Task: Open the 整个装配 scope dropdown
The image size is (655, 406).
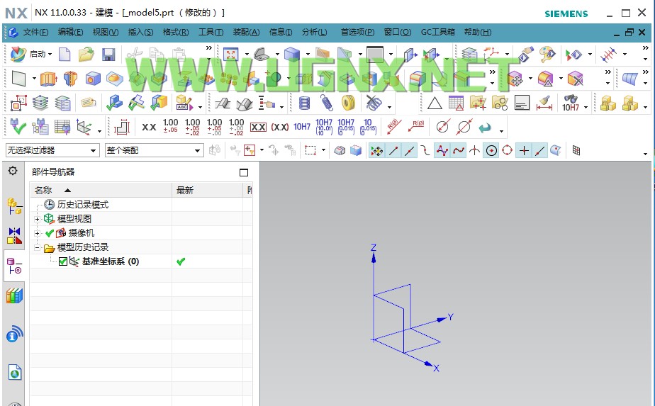Action: [x=154, y=150]
